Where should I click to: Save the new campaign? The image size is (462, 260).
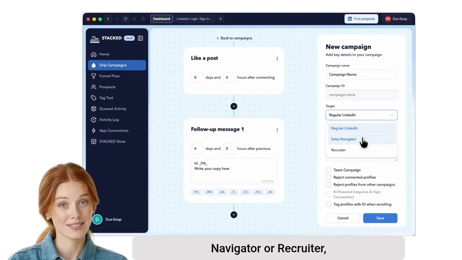380,218
